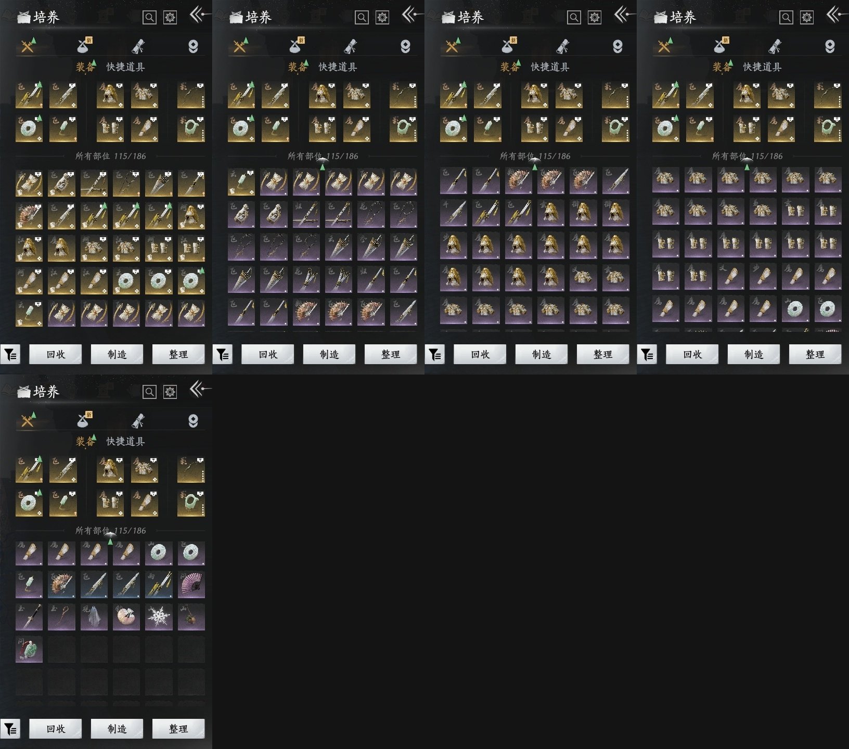Image resolution: width=849 pixels, height=749 pixels.
Task: Open settings gear in top-right panel
Action: pos(807,18)
